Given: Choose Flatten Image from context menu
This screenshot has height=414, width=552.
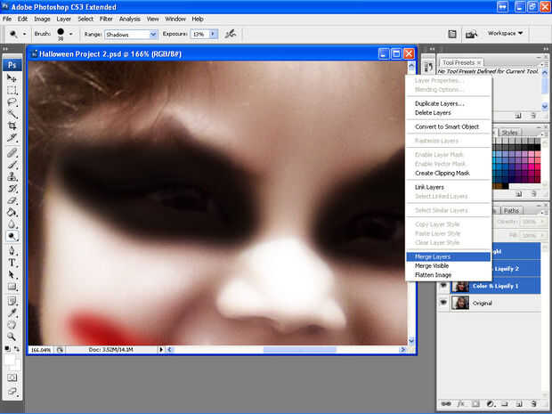Looking at the screenshot, I should (448, 275).
